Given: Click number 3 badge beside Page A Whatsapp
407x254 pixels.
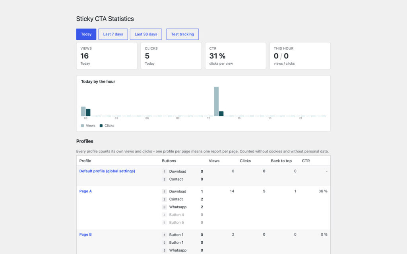Looking at the screenshot, I should [x=164, y=207].
